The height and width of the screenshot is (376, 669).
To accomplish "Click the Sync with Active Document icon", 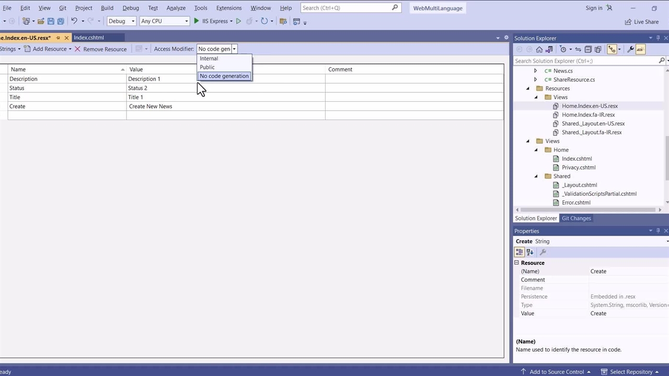I will tap(578, 49).
